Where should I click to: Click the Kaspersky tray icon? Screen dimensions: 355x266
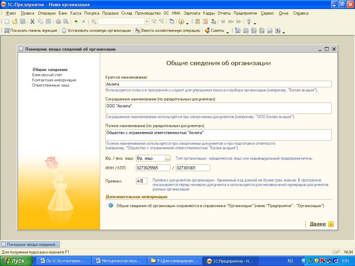(323, 261)
